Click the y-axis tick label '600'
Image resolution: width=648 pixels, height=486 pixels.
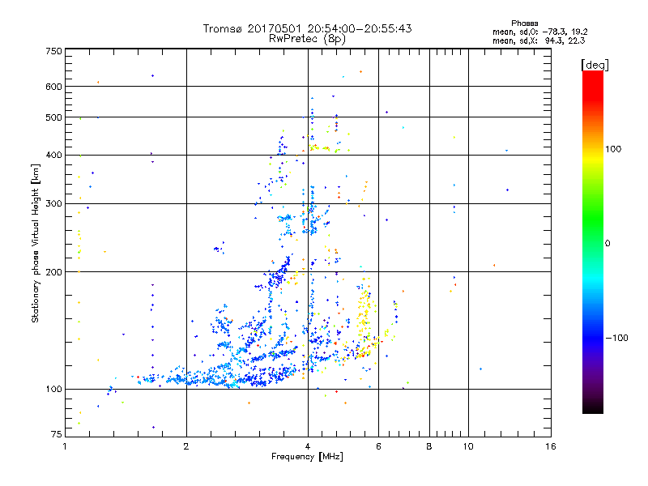(x=53, y=87)
